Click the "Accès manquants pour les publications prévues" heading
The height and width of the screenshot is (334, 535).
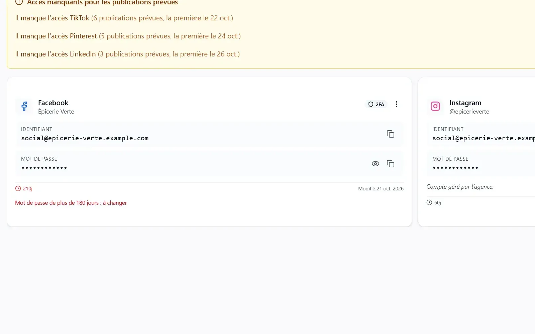tap(102, 2)
